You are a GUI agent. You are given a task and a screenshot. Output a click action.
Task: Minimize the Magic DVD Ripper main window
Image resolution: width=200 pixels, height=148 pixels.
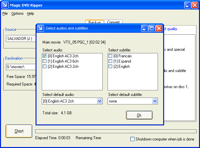click(187, 5)
